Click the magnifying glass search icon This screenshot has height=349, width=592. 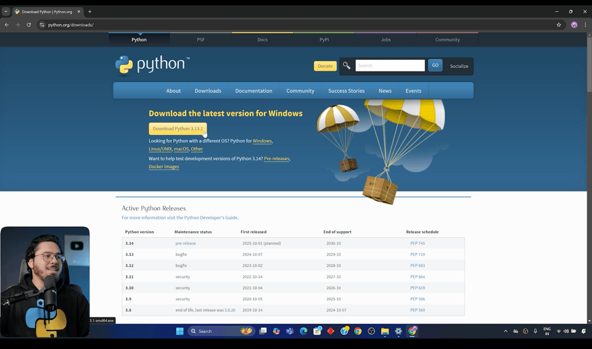[x=346, y=65]
